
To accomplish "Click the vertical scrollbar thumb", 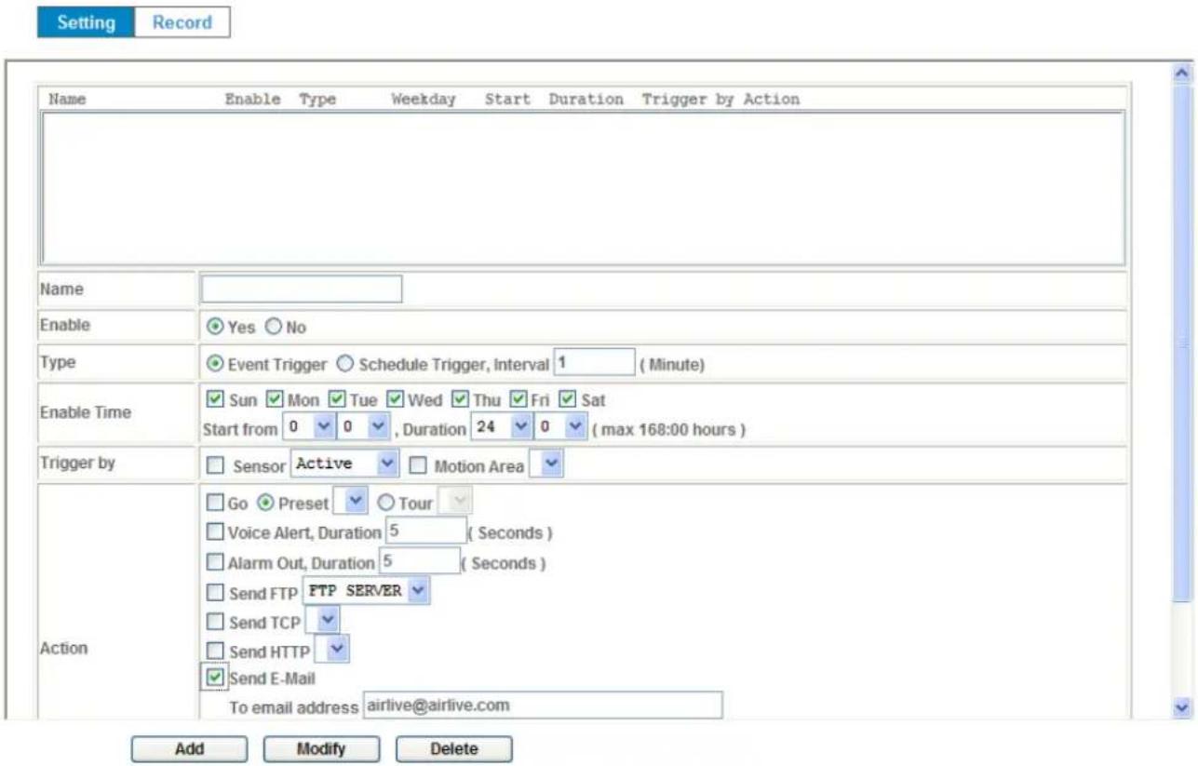I will (1183, 342).
